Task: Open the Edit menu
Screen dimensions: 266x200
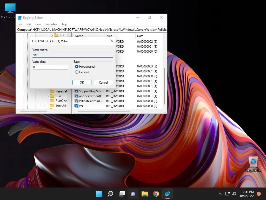Action: [28, 24]
